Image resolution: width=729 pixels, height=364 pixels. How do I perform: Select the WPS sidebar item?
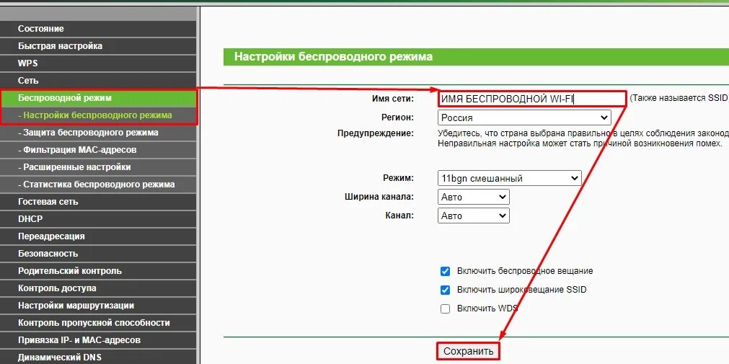98,63
